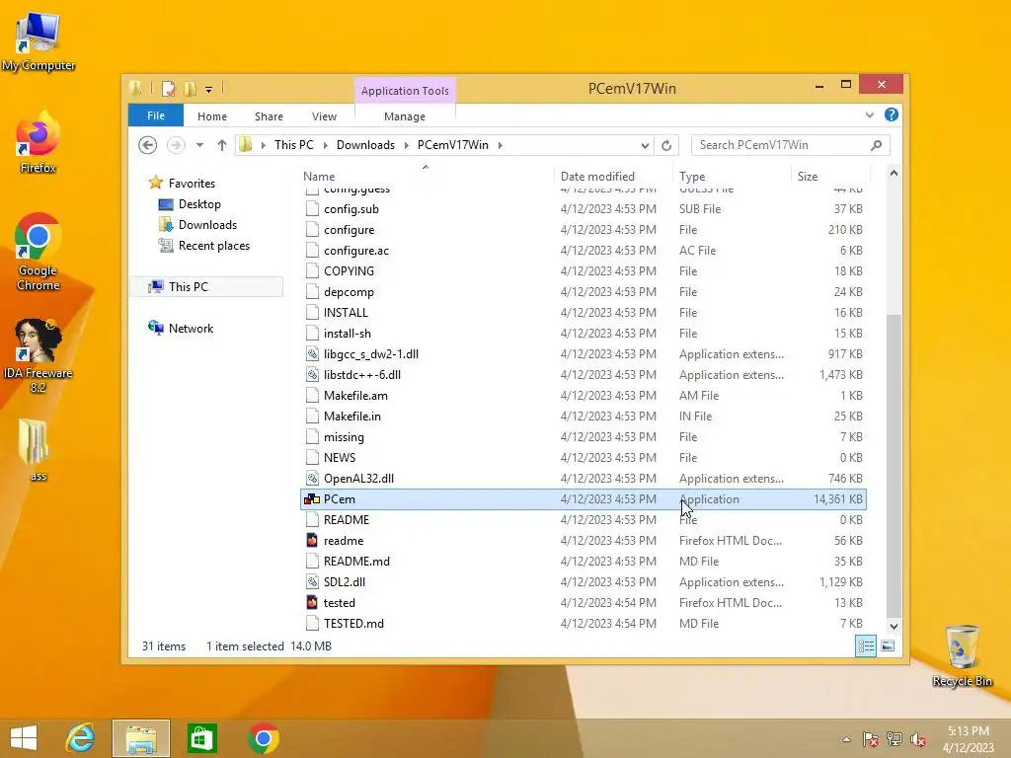Open the View ribbon tab
Viewport: 1011px width, 758px height.
click(324, 116)
